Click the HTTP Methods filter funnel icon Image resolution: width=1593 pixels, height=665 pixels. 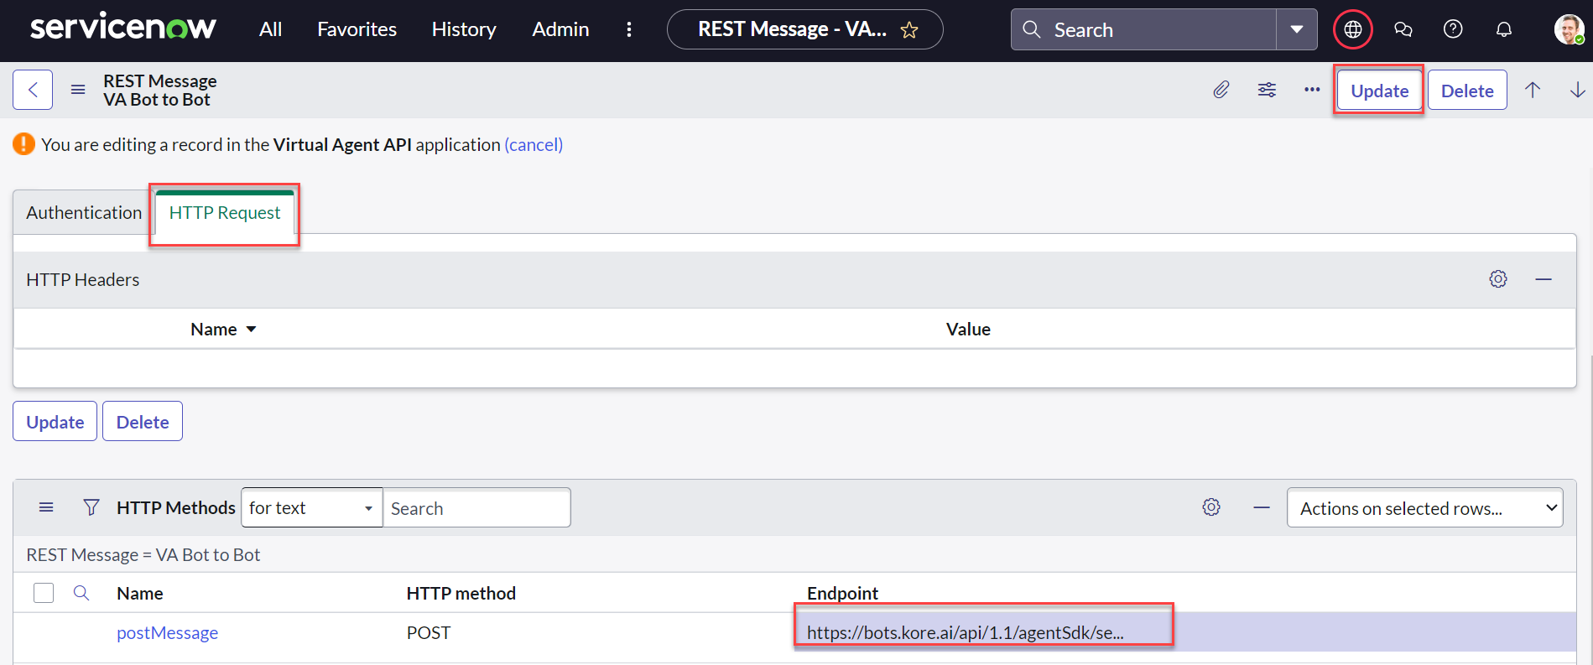point(91,507)
